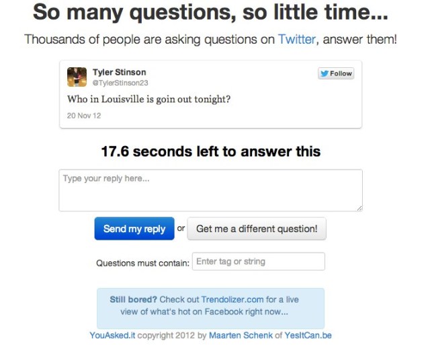430x348 pixels.
Task: Click the reply box resize handle
Action: point(359,208)
